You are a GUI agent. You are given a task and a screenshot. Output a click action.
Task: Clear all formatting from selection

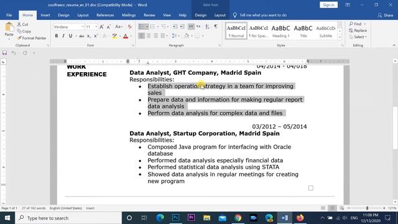(130, 27)
